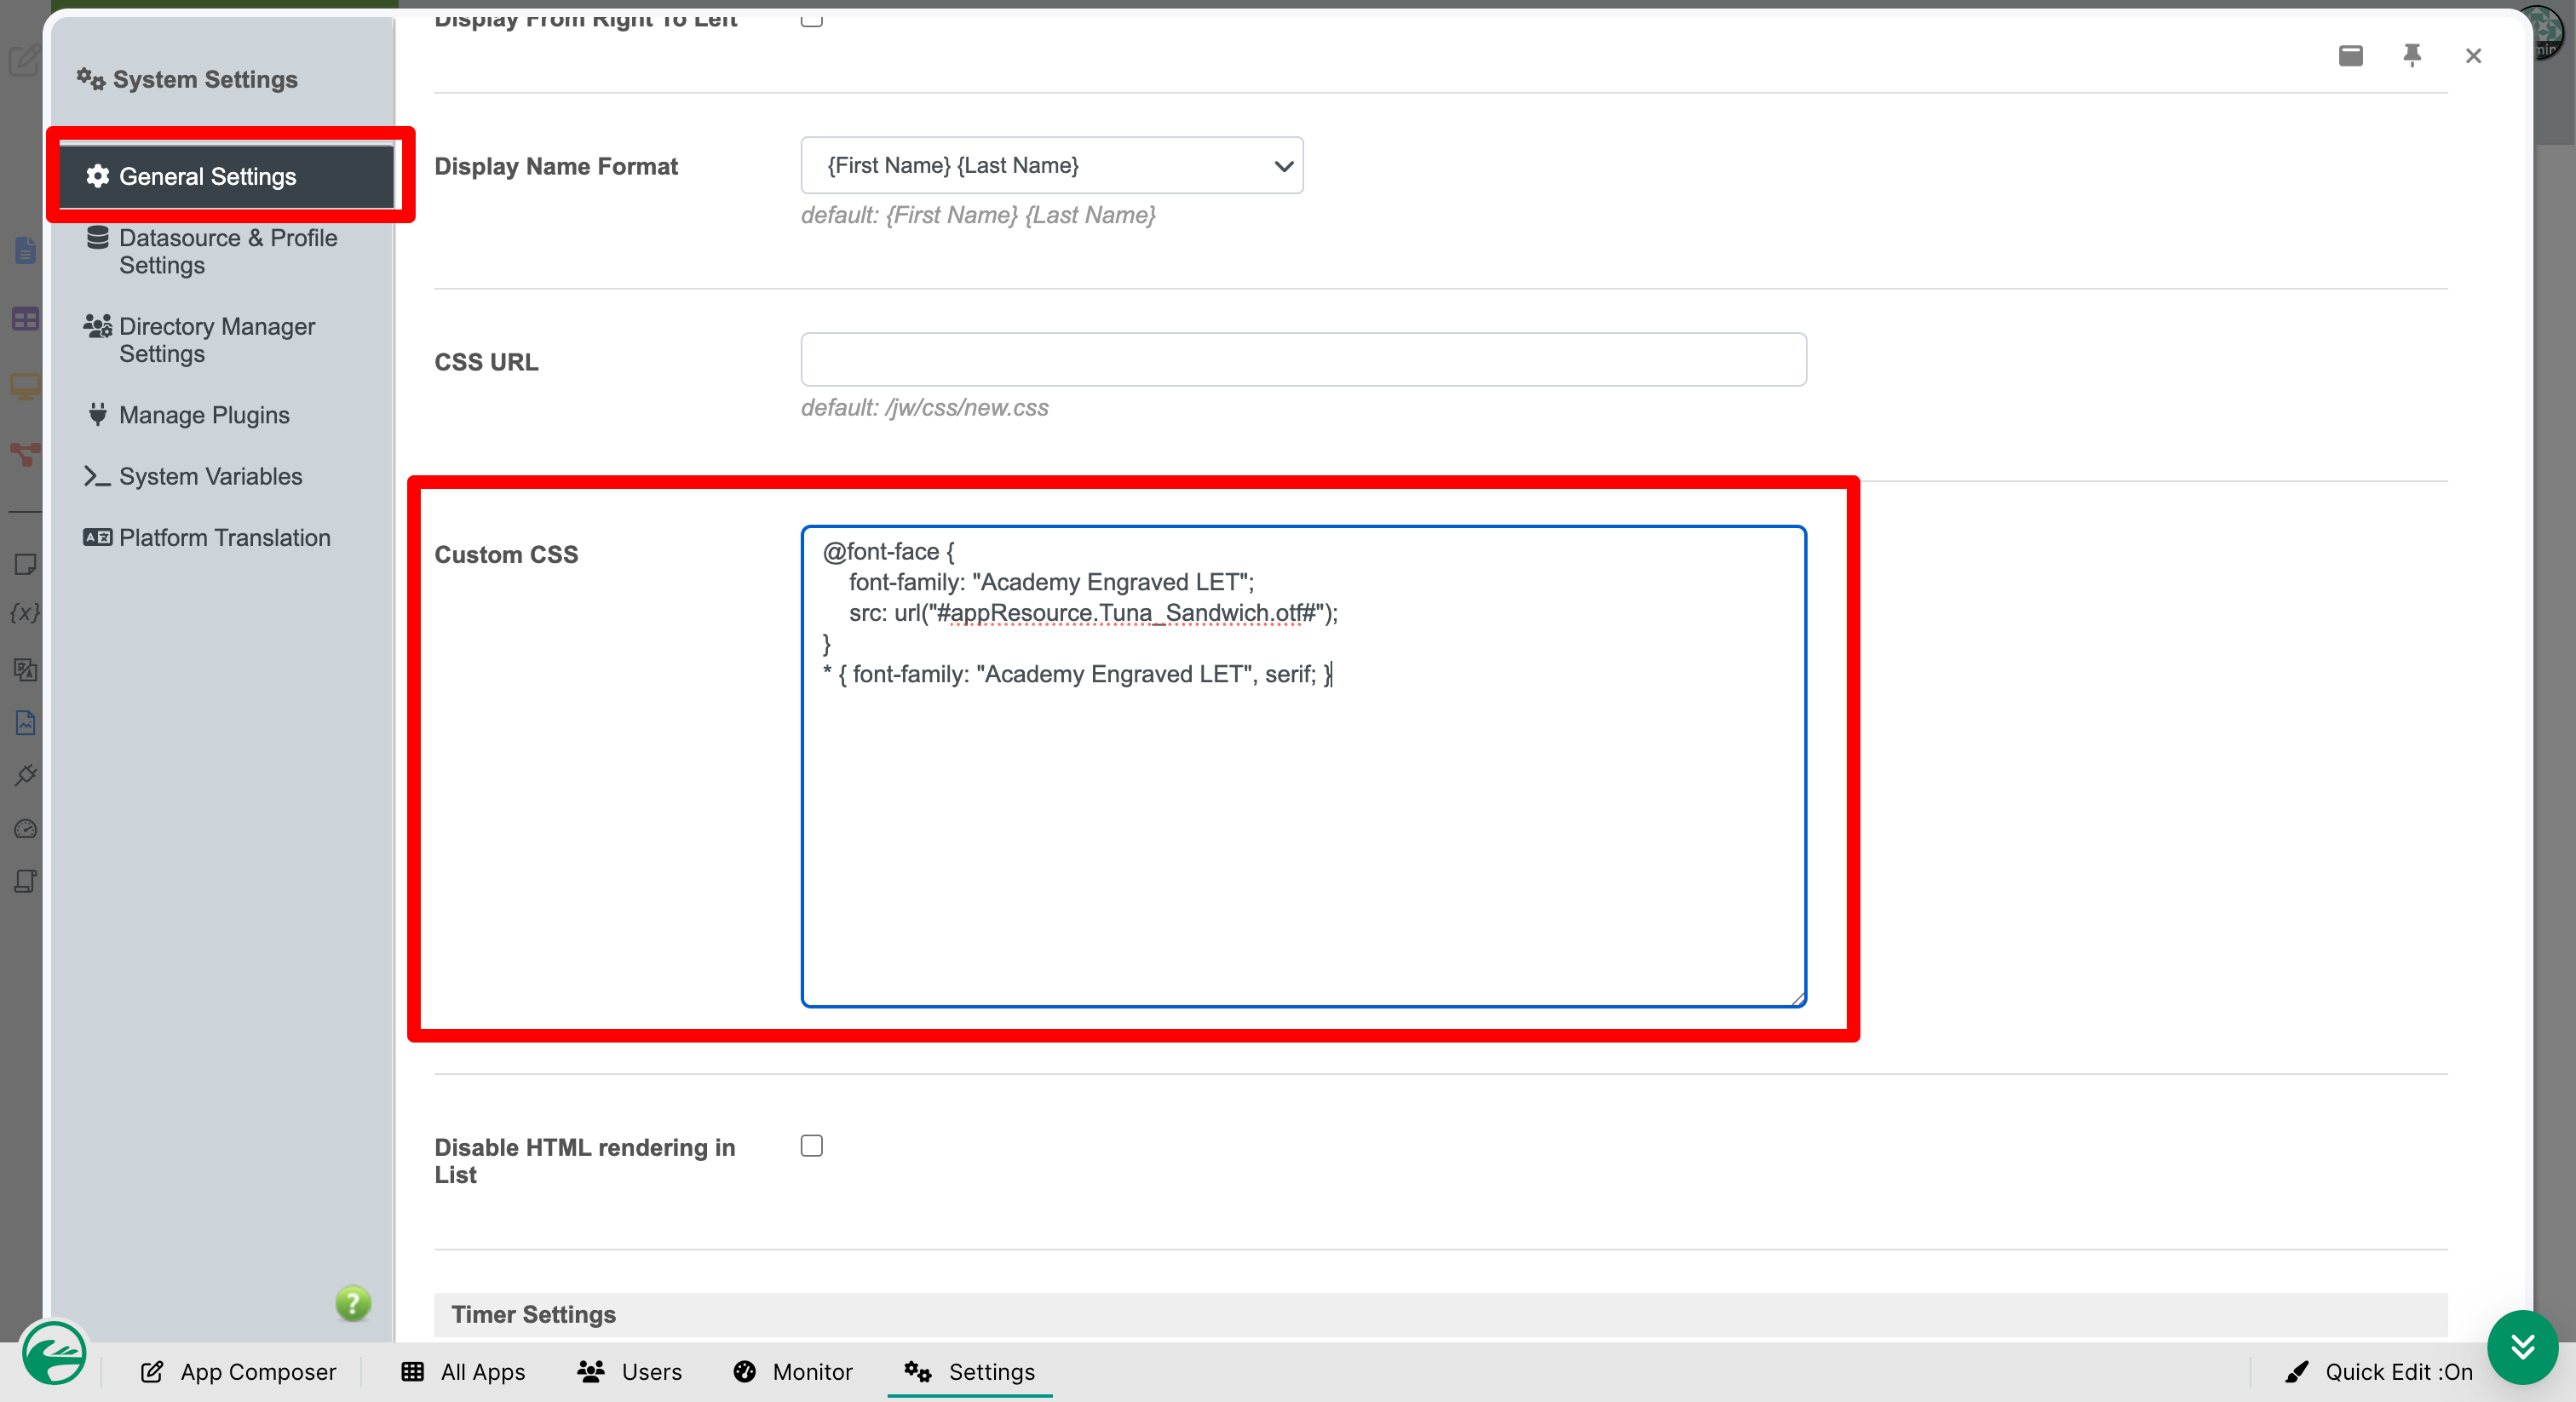This screenshot has height=1402, width=2576.
Task: Open Platform Translation page
Action: 224,538
